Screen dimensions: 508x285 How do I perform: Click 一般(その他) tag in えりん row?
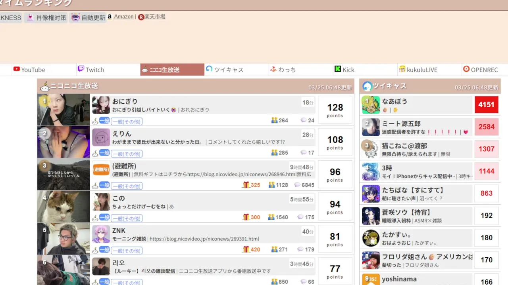pyautogui.click(x=127, y=154)
